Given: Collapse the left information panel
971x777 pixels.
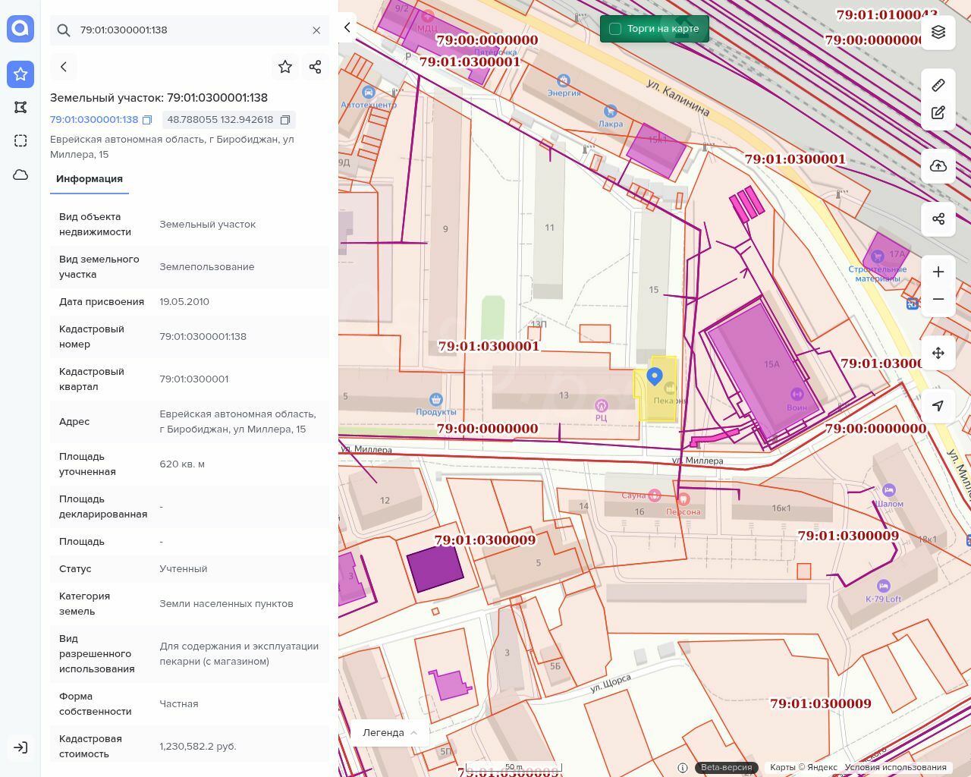Looking at the screenshot, I should (347, 27).
